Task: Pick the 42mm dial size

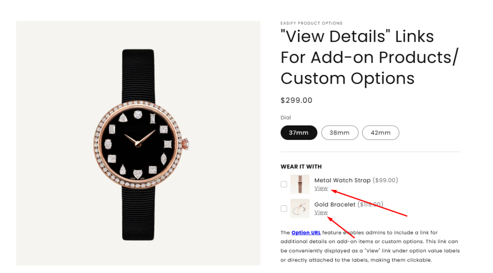Action: [380, 133]
